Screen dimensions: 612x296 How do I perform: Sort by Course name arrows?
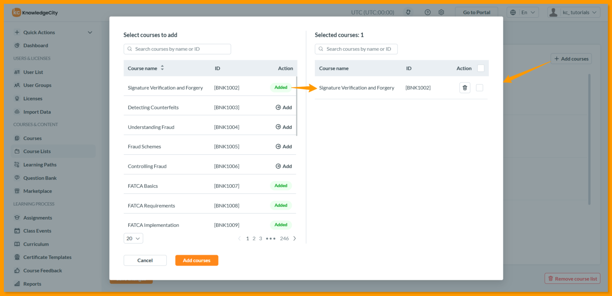(x=162, y=68)
